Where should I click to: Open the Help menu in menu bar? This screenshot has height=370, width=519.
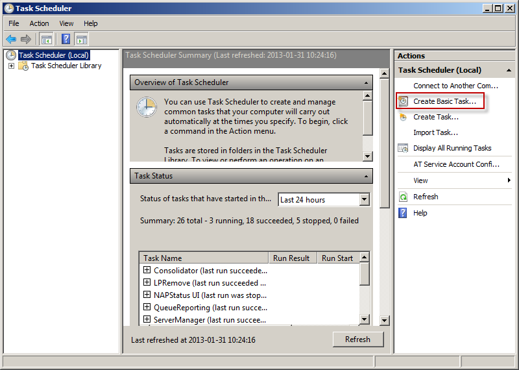(x=90, y=23)
